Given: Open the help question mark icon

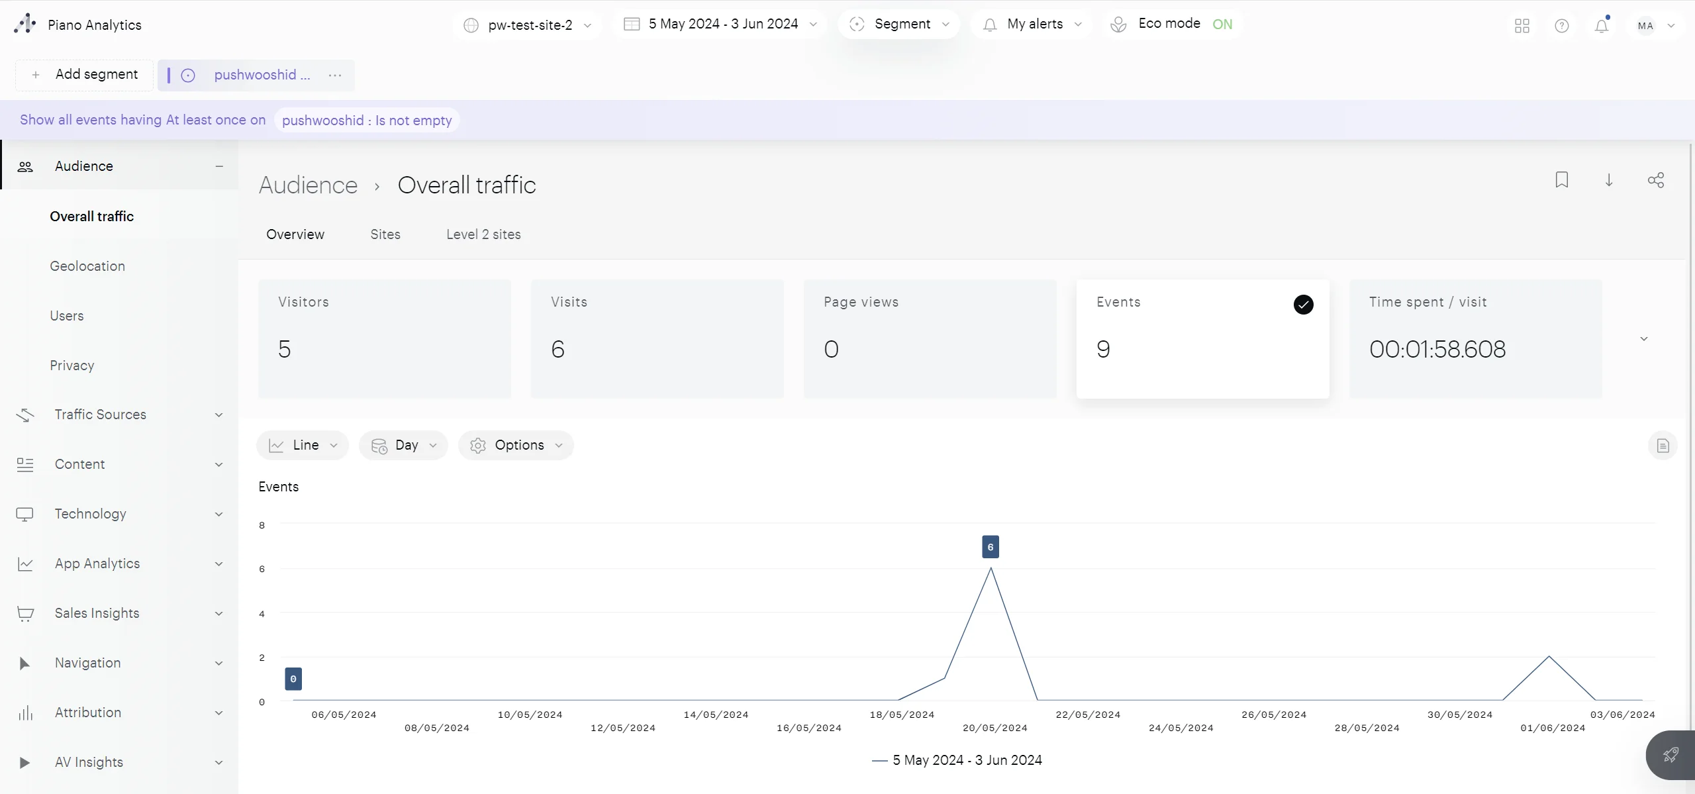Looking at the screenshot, I should click(1561, 26).
